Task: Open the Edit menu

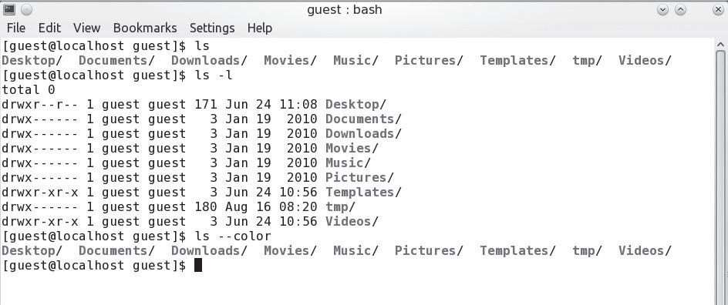Action: pyautogui.click(x=49, y=28)
